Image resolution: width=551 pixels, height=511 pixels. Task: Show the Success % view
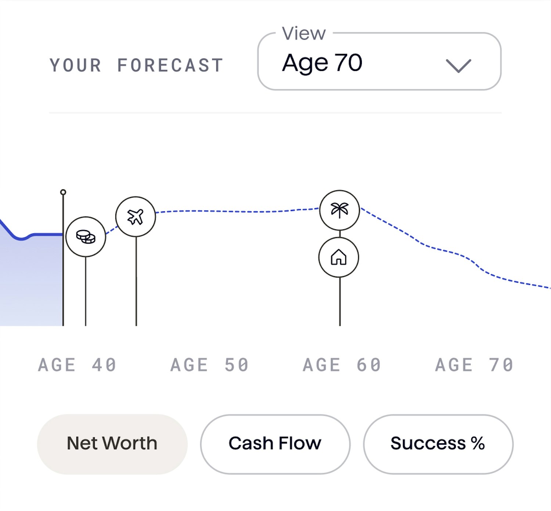point(438,444)
